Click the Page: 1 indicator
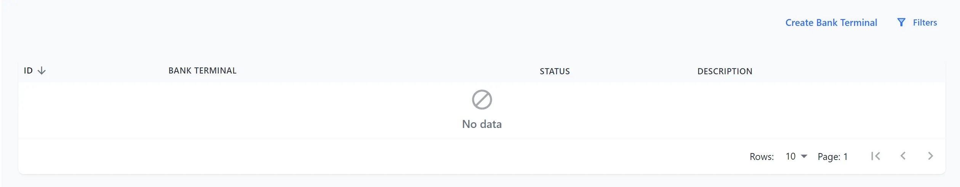Screen dimensions: 960x187 pyautogui.click(x=832, y=157)
